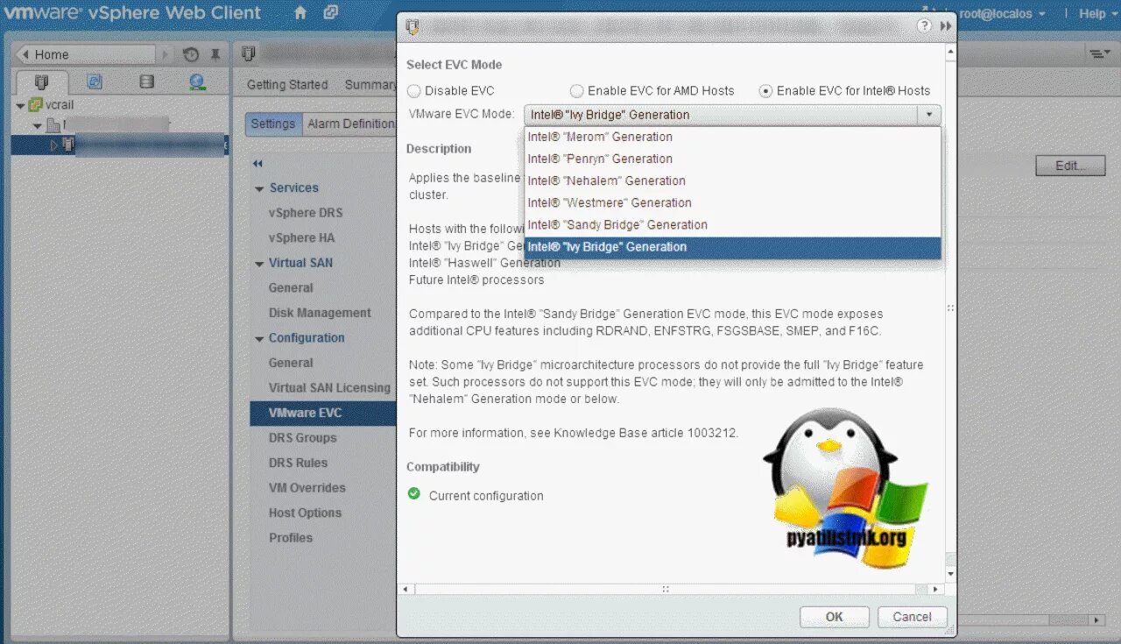The image size is (1121, 644).
Task: Open Host Options settings
Action: pyautogui.click(x=305, y=513)
